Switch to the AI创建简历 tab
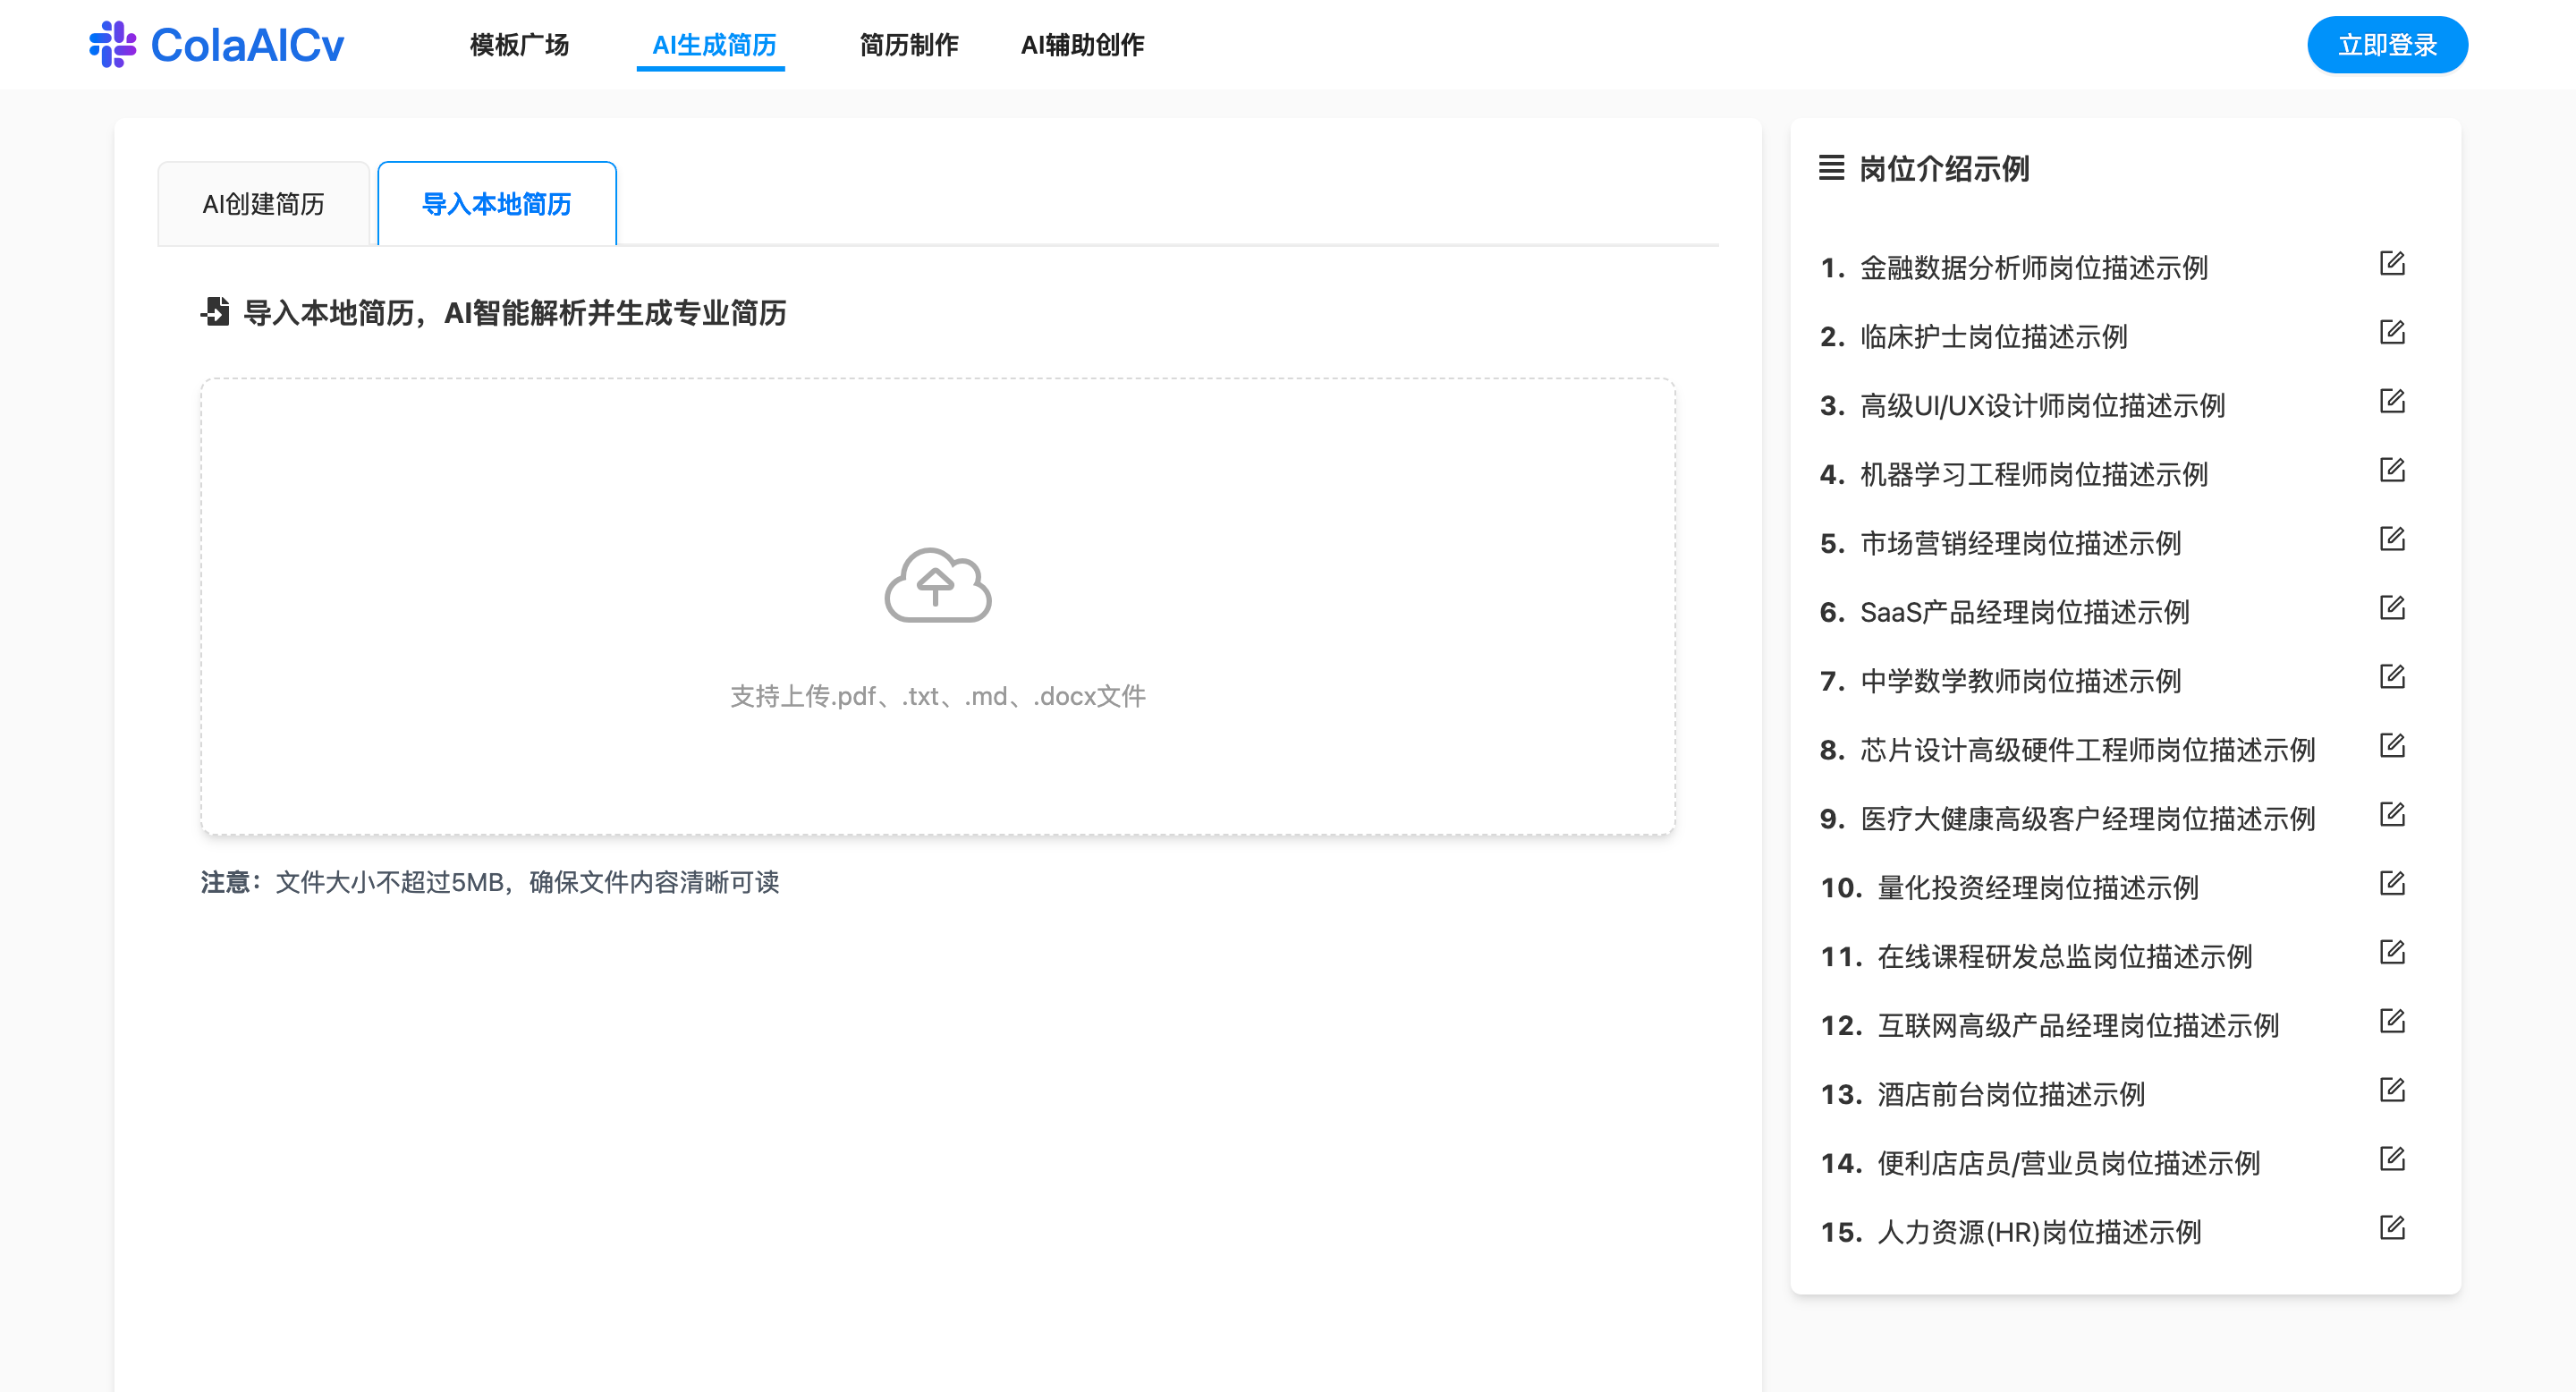Image resolution: width=2576 pixels, height=1392 pixels. (x=263, y=204)
